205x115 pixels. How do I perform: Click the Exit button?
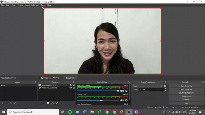click(x=186, y=103)
